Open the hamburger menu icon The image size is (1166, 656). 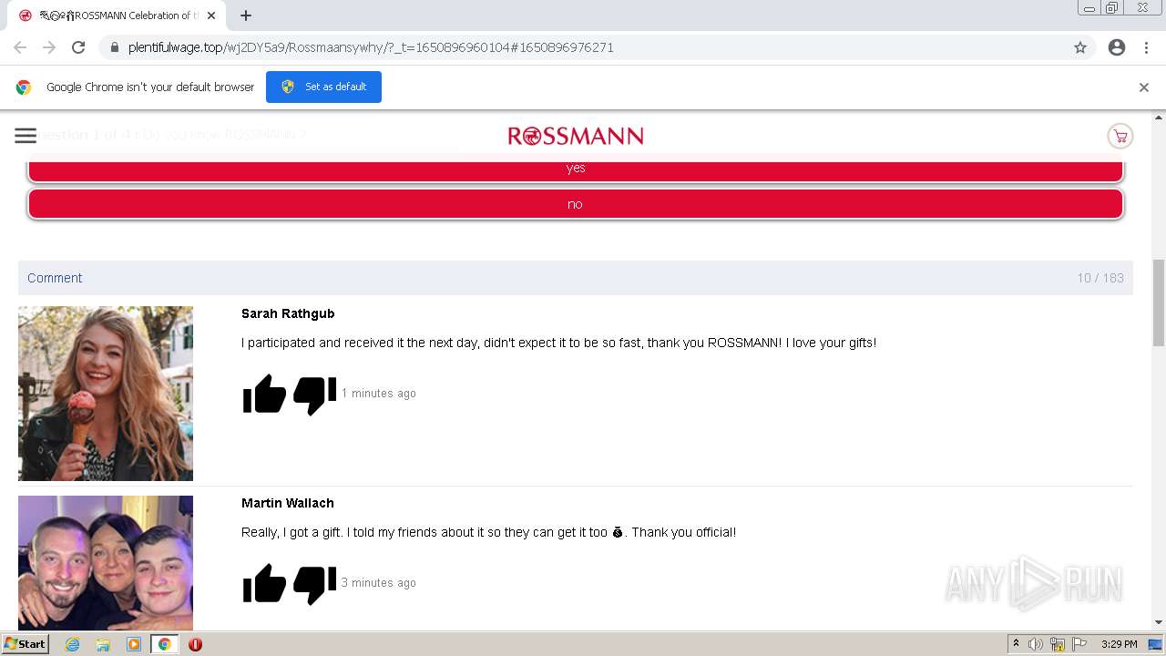[x=26, y=136]
